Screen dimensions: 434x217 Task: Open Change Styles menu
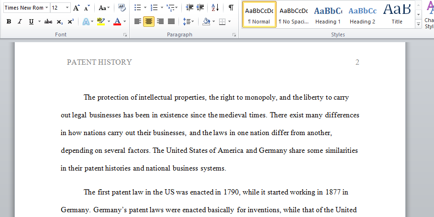(x=429, y=14)
